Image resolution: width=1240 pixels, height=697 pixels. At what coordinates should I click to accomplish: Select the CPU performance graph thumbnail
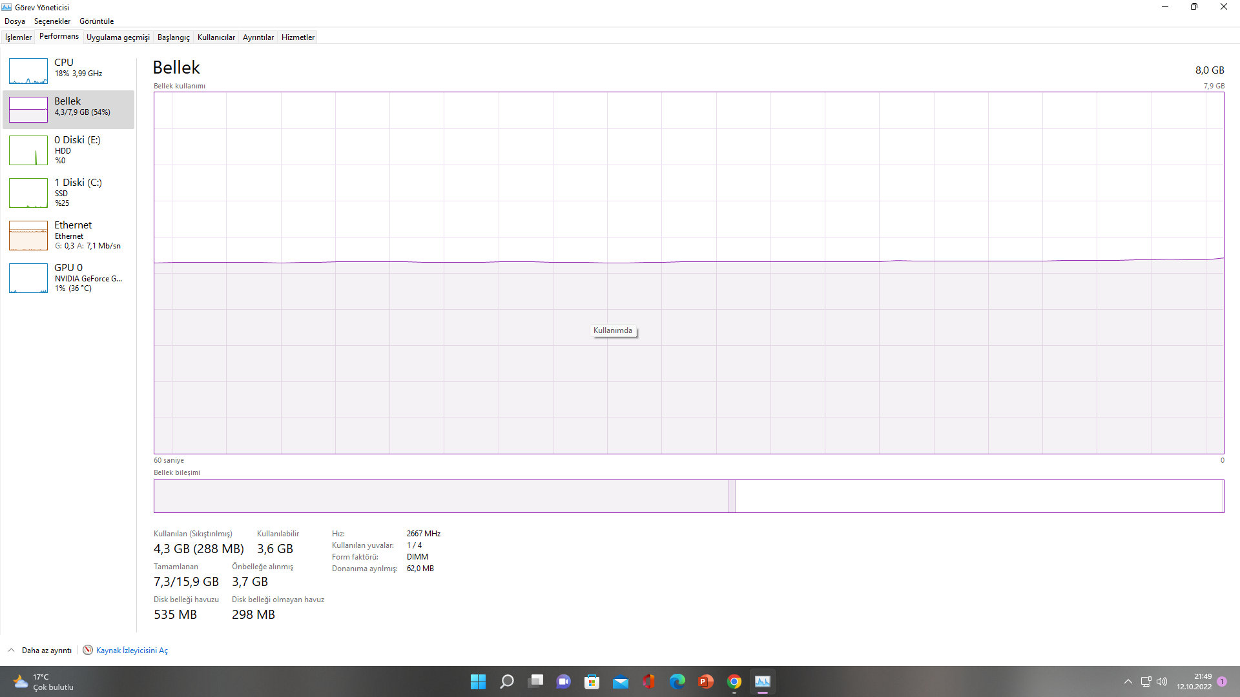[28, 71]
